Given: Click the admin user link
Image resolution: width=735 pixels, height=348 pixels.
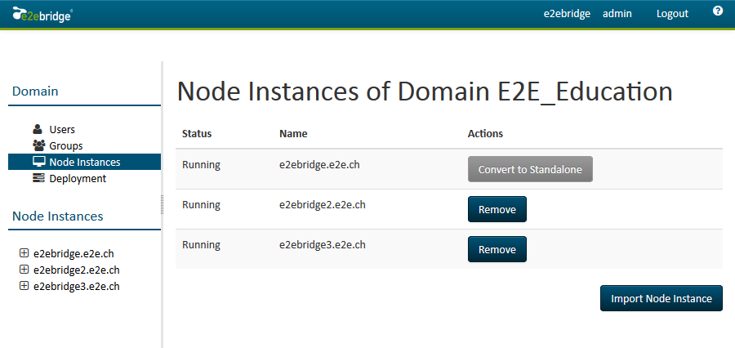Looking at the screenshot, I should point(617,14).
